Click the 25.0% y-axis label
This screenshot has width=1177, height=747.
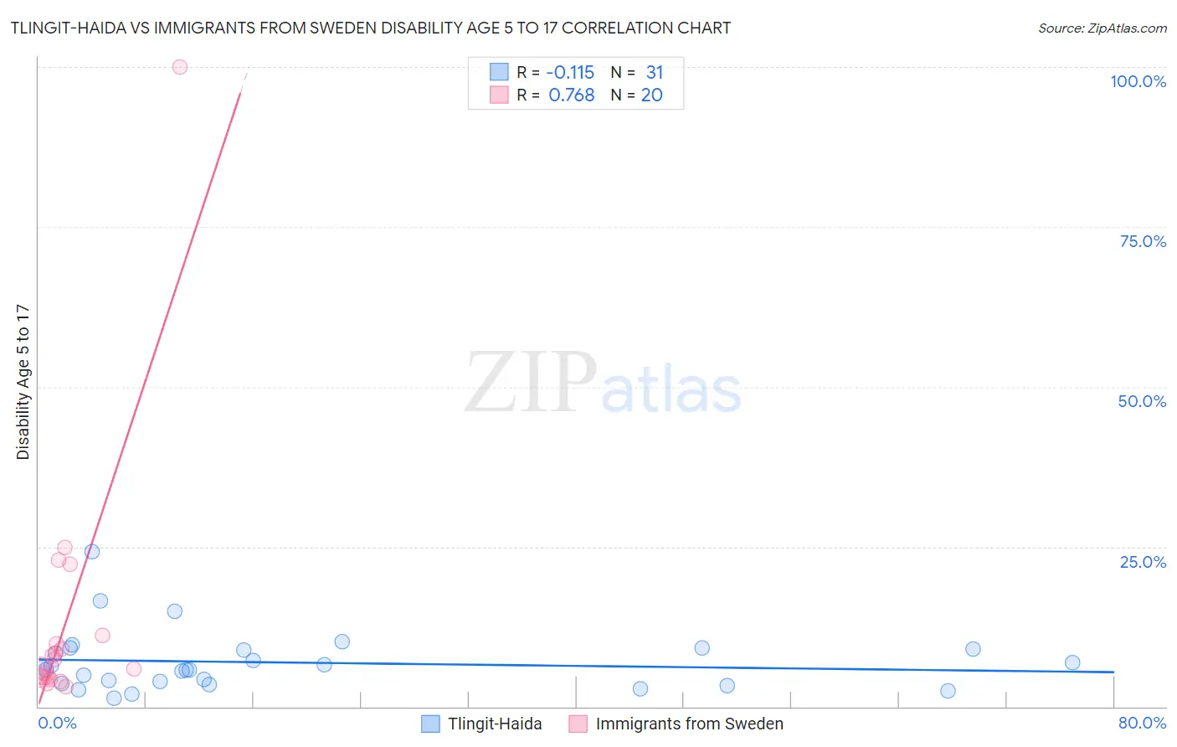pos(1143,562)
